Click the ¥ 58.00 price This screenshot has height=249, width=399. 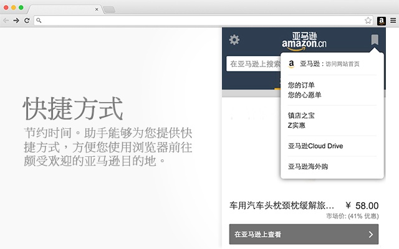[362, 205]
